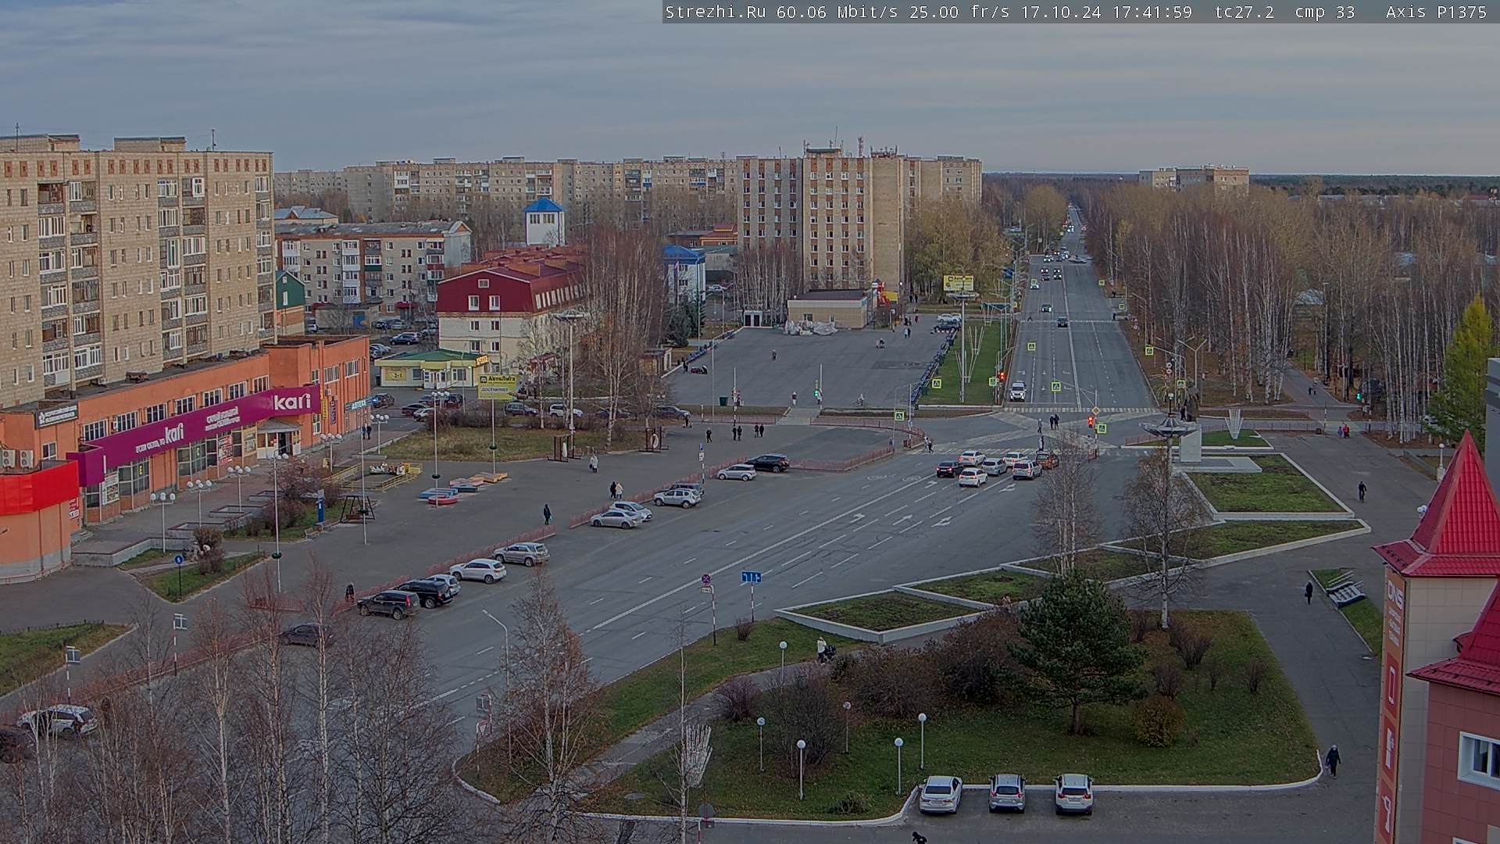1500x844 pixels.
Task: Click the cmp 33 compression value
Action: coord(1325,12)
